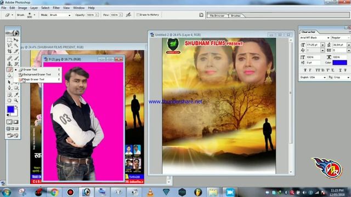Reset default foreground and background colors
The image size is (351, 197).
[8, 115]
